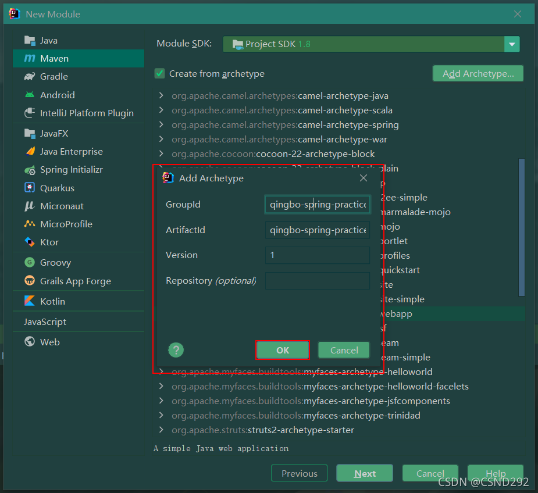Click the Previous button

coord(299,473)
